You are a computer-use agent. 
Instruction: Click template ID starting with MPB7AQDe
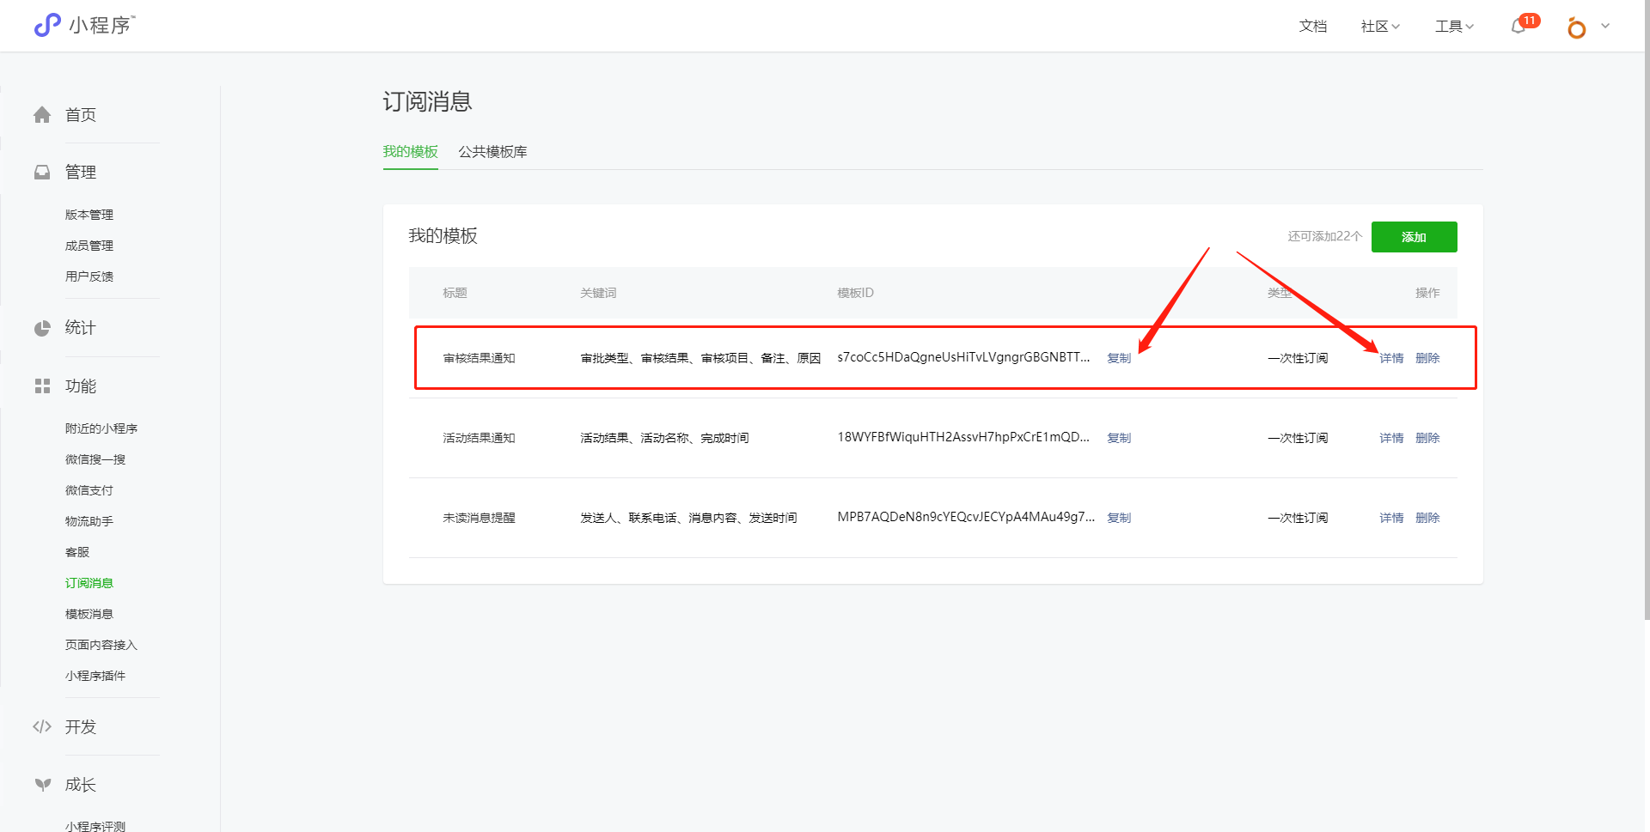966,517
